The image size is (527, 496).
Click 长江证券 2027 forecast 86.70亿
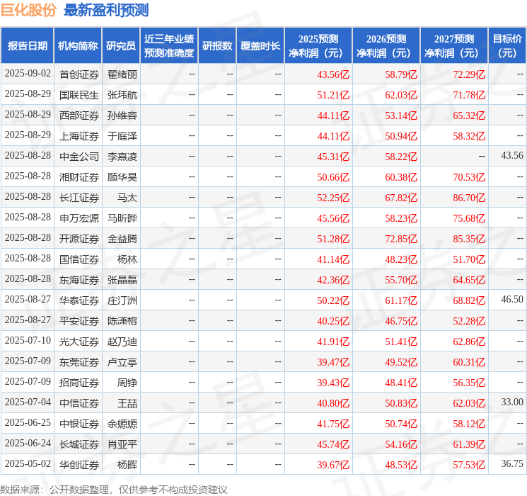click(x=469, y=197)
